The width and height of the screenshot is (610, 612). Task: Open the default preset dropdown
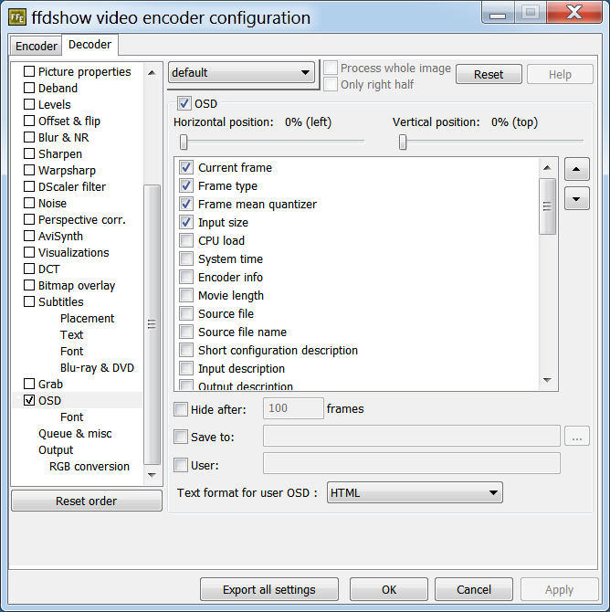click(x=241, y=72)
